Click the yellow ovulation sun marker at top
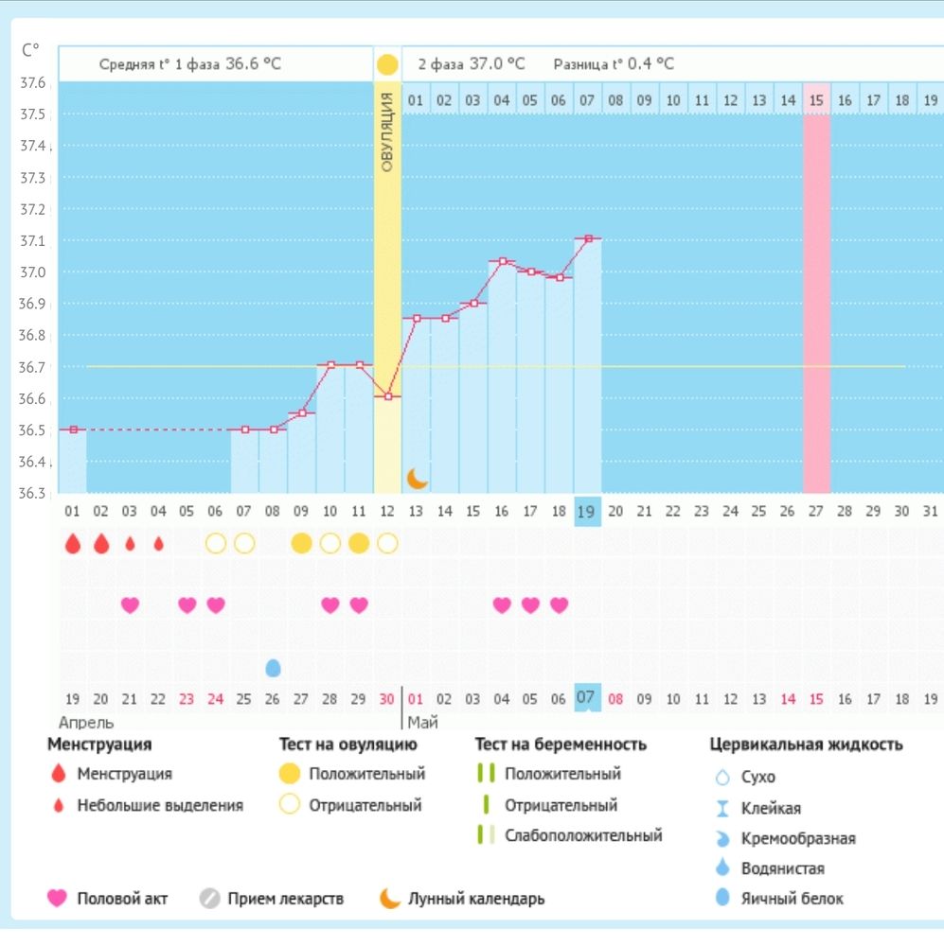 point(387,64)
